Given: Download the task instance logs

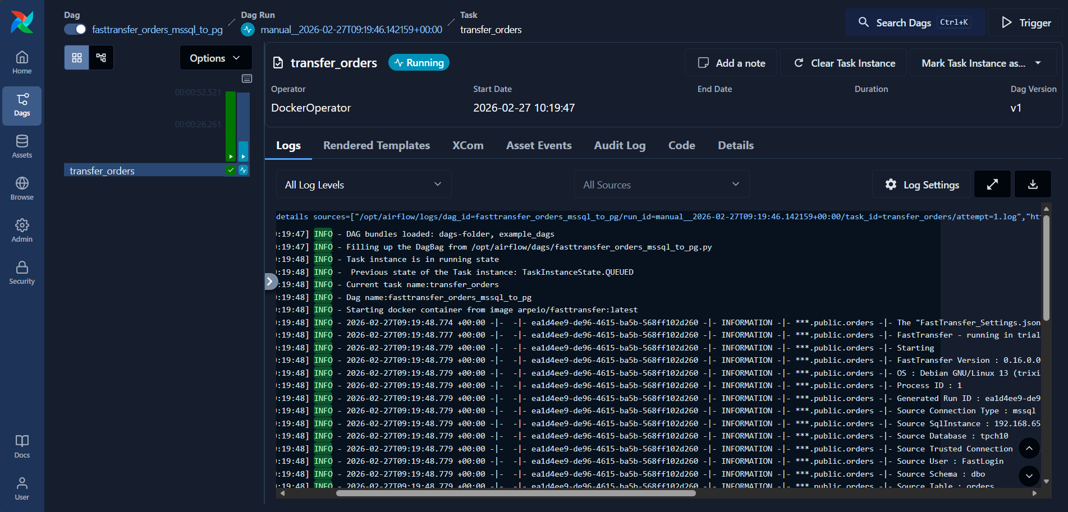Looking at the screenshot, I should point(1033,184).
